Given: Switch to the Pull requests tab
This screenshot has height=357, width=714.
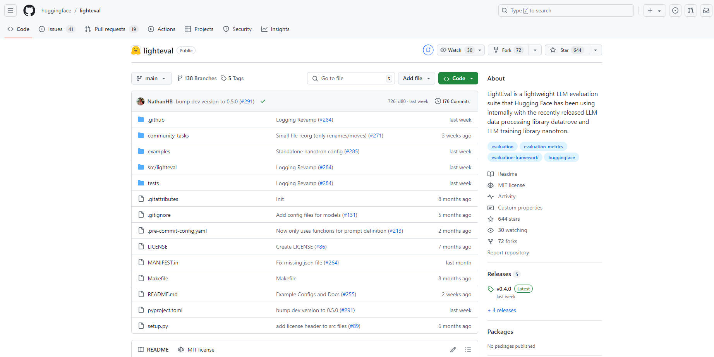Looking at the screenshot, I should (x=110, y=29).
